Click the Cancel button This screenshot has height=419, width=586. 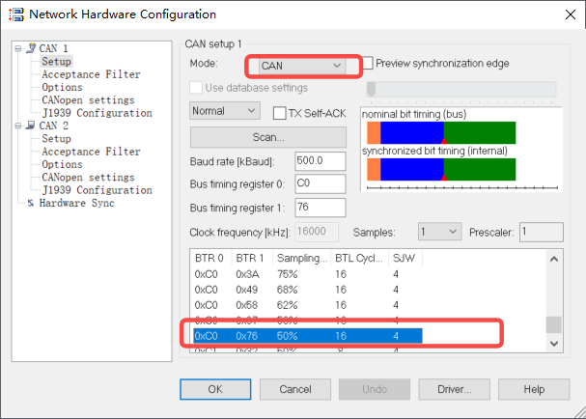295,389
